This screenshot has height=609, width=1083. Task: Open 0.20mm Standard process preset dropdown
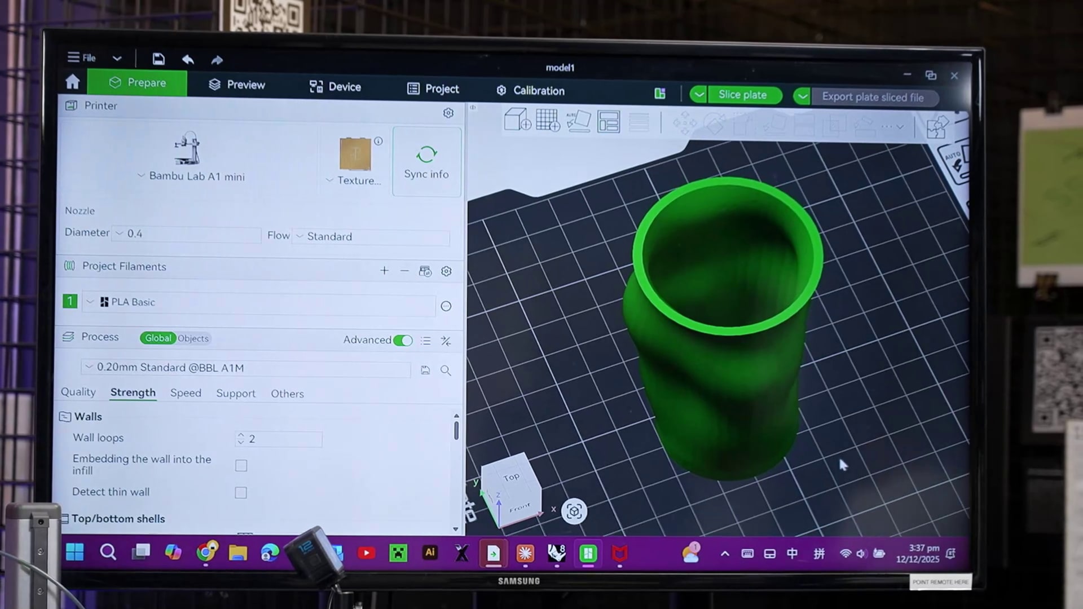click(x=245, y=368)
